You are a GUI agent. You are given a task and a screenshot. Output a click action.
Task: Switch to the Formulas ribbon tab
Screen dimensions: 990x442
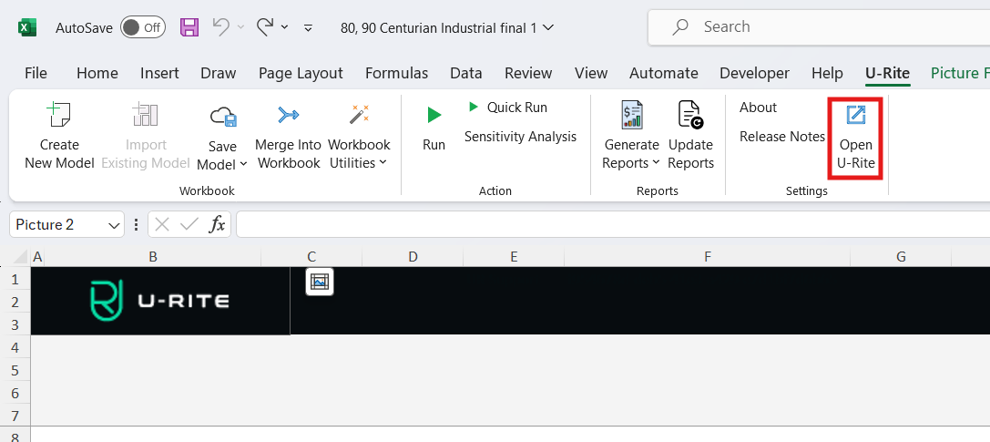click(396, 73)
